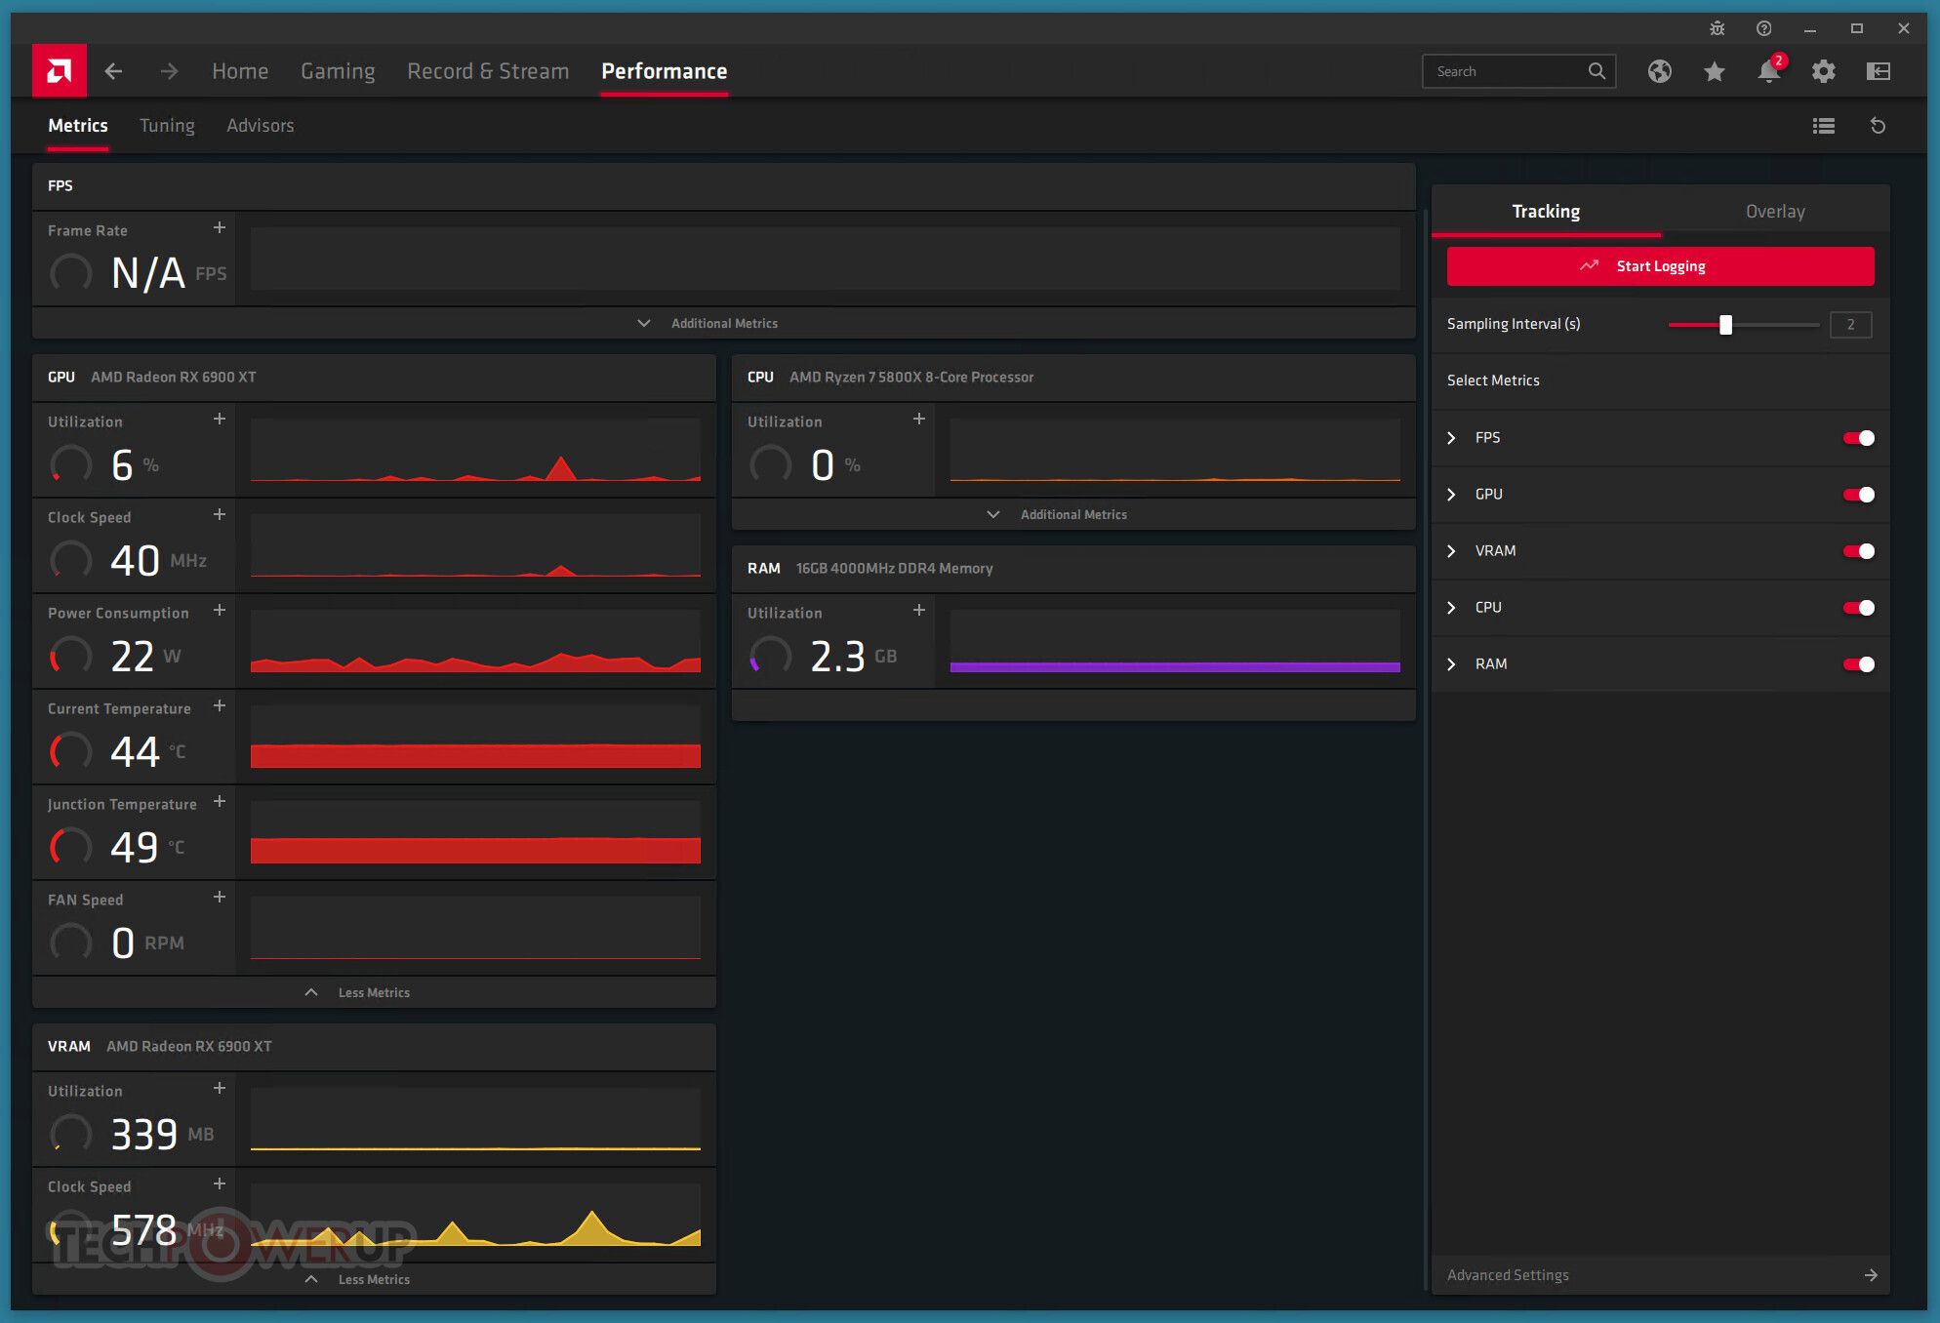Open the Home tab

240,71
